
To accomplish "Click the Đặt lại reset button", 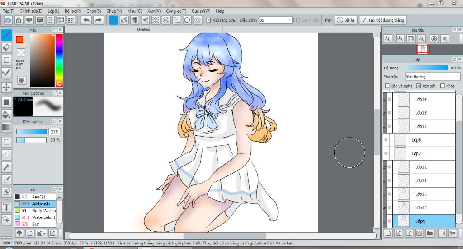I will point(346,20).
